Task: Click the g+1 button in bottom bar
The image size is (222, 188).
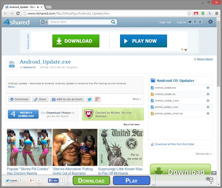Action: (32, 180)
